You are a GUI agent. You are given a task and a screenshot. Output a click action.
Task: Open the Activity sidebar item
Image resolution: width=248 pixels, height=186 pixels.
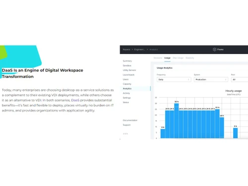pos(126,93)
